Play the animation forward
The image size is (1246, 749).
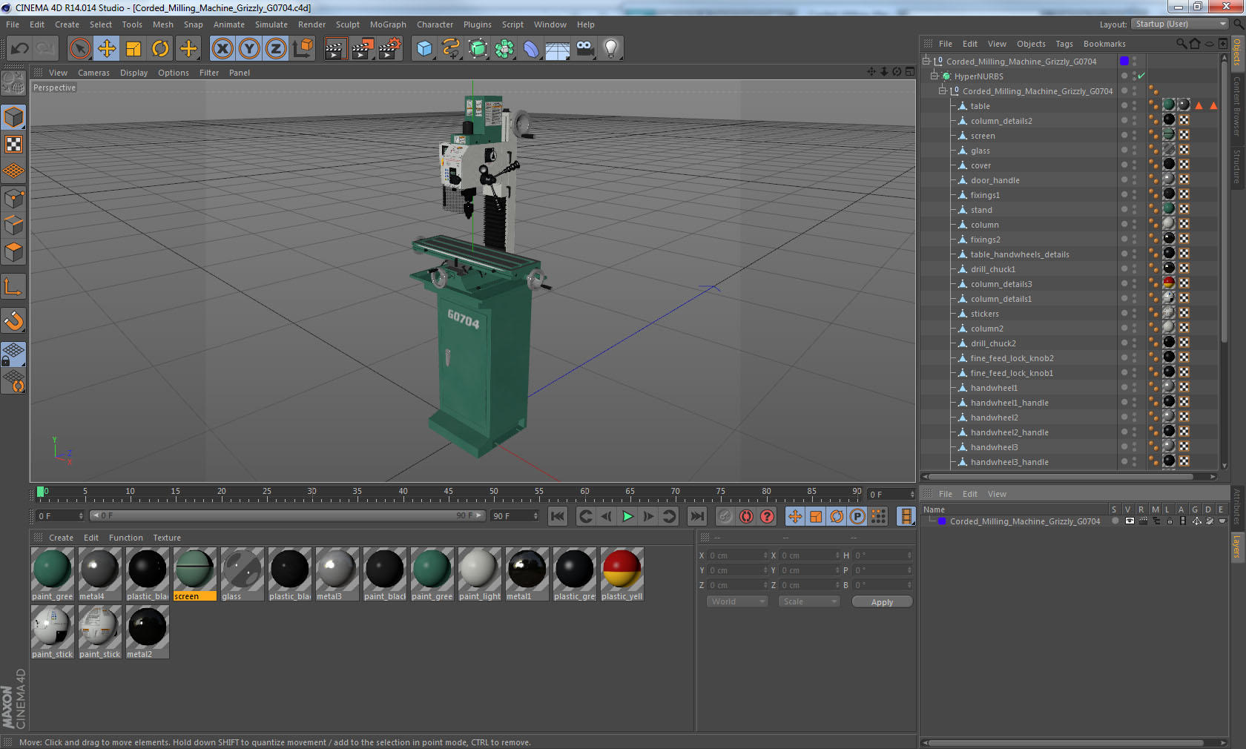coord(627,516)
